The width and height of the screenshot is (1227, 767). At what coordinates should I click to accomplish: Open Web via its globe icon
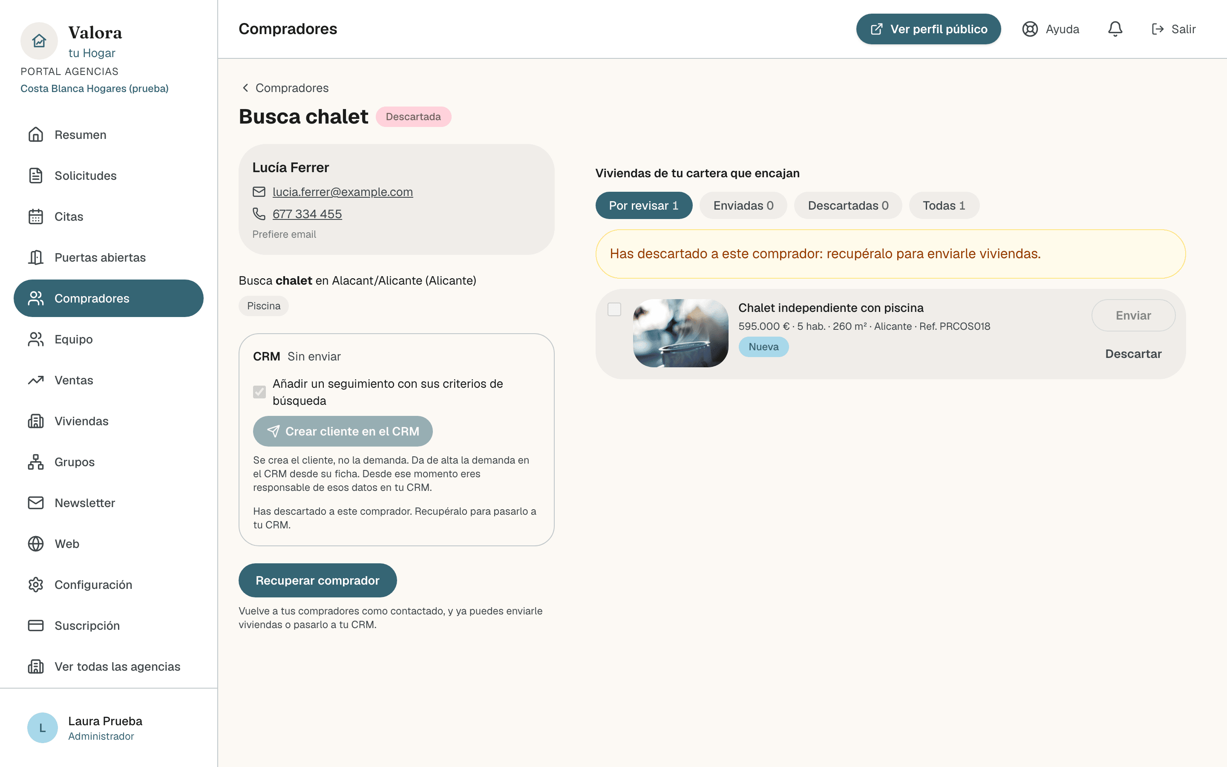tap(35, 544)
